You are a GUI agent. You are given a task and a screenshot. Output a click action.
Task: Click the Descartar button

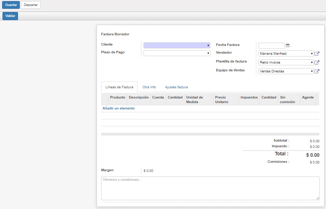pos(31,5)
